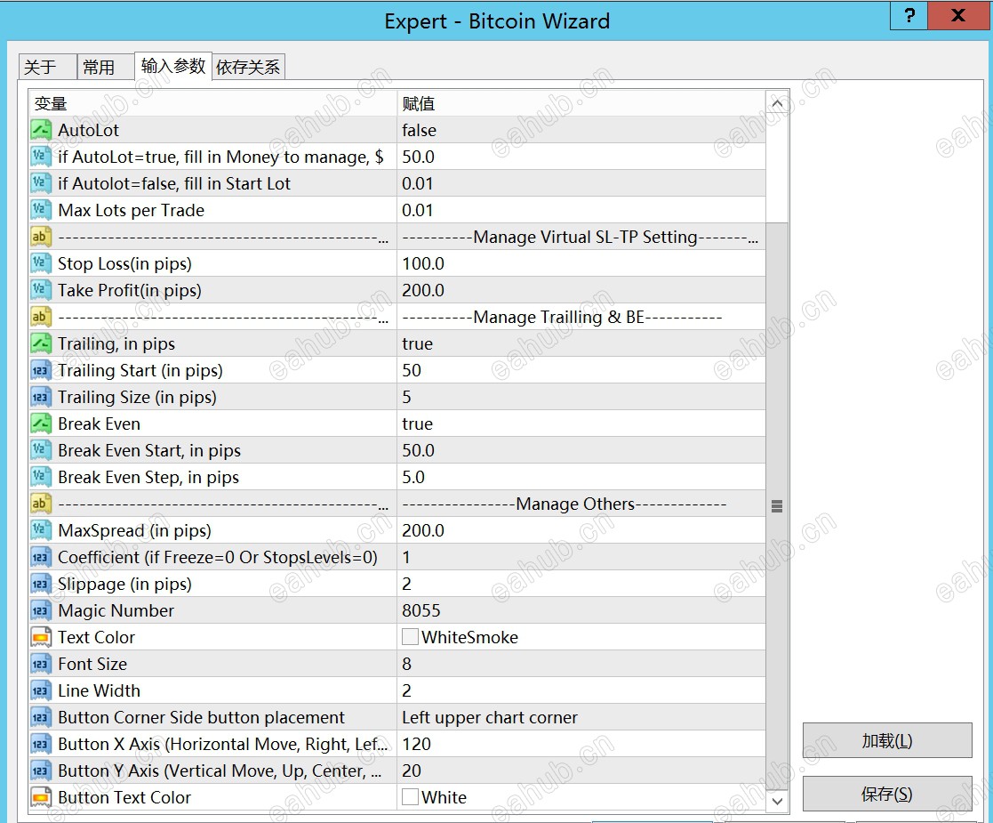Screen dimensions: 993x823
Task: Click the Stop Loss value 100.0
Action: point(423,263)
